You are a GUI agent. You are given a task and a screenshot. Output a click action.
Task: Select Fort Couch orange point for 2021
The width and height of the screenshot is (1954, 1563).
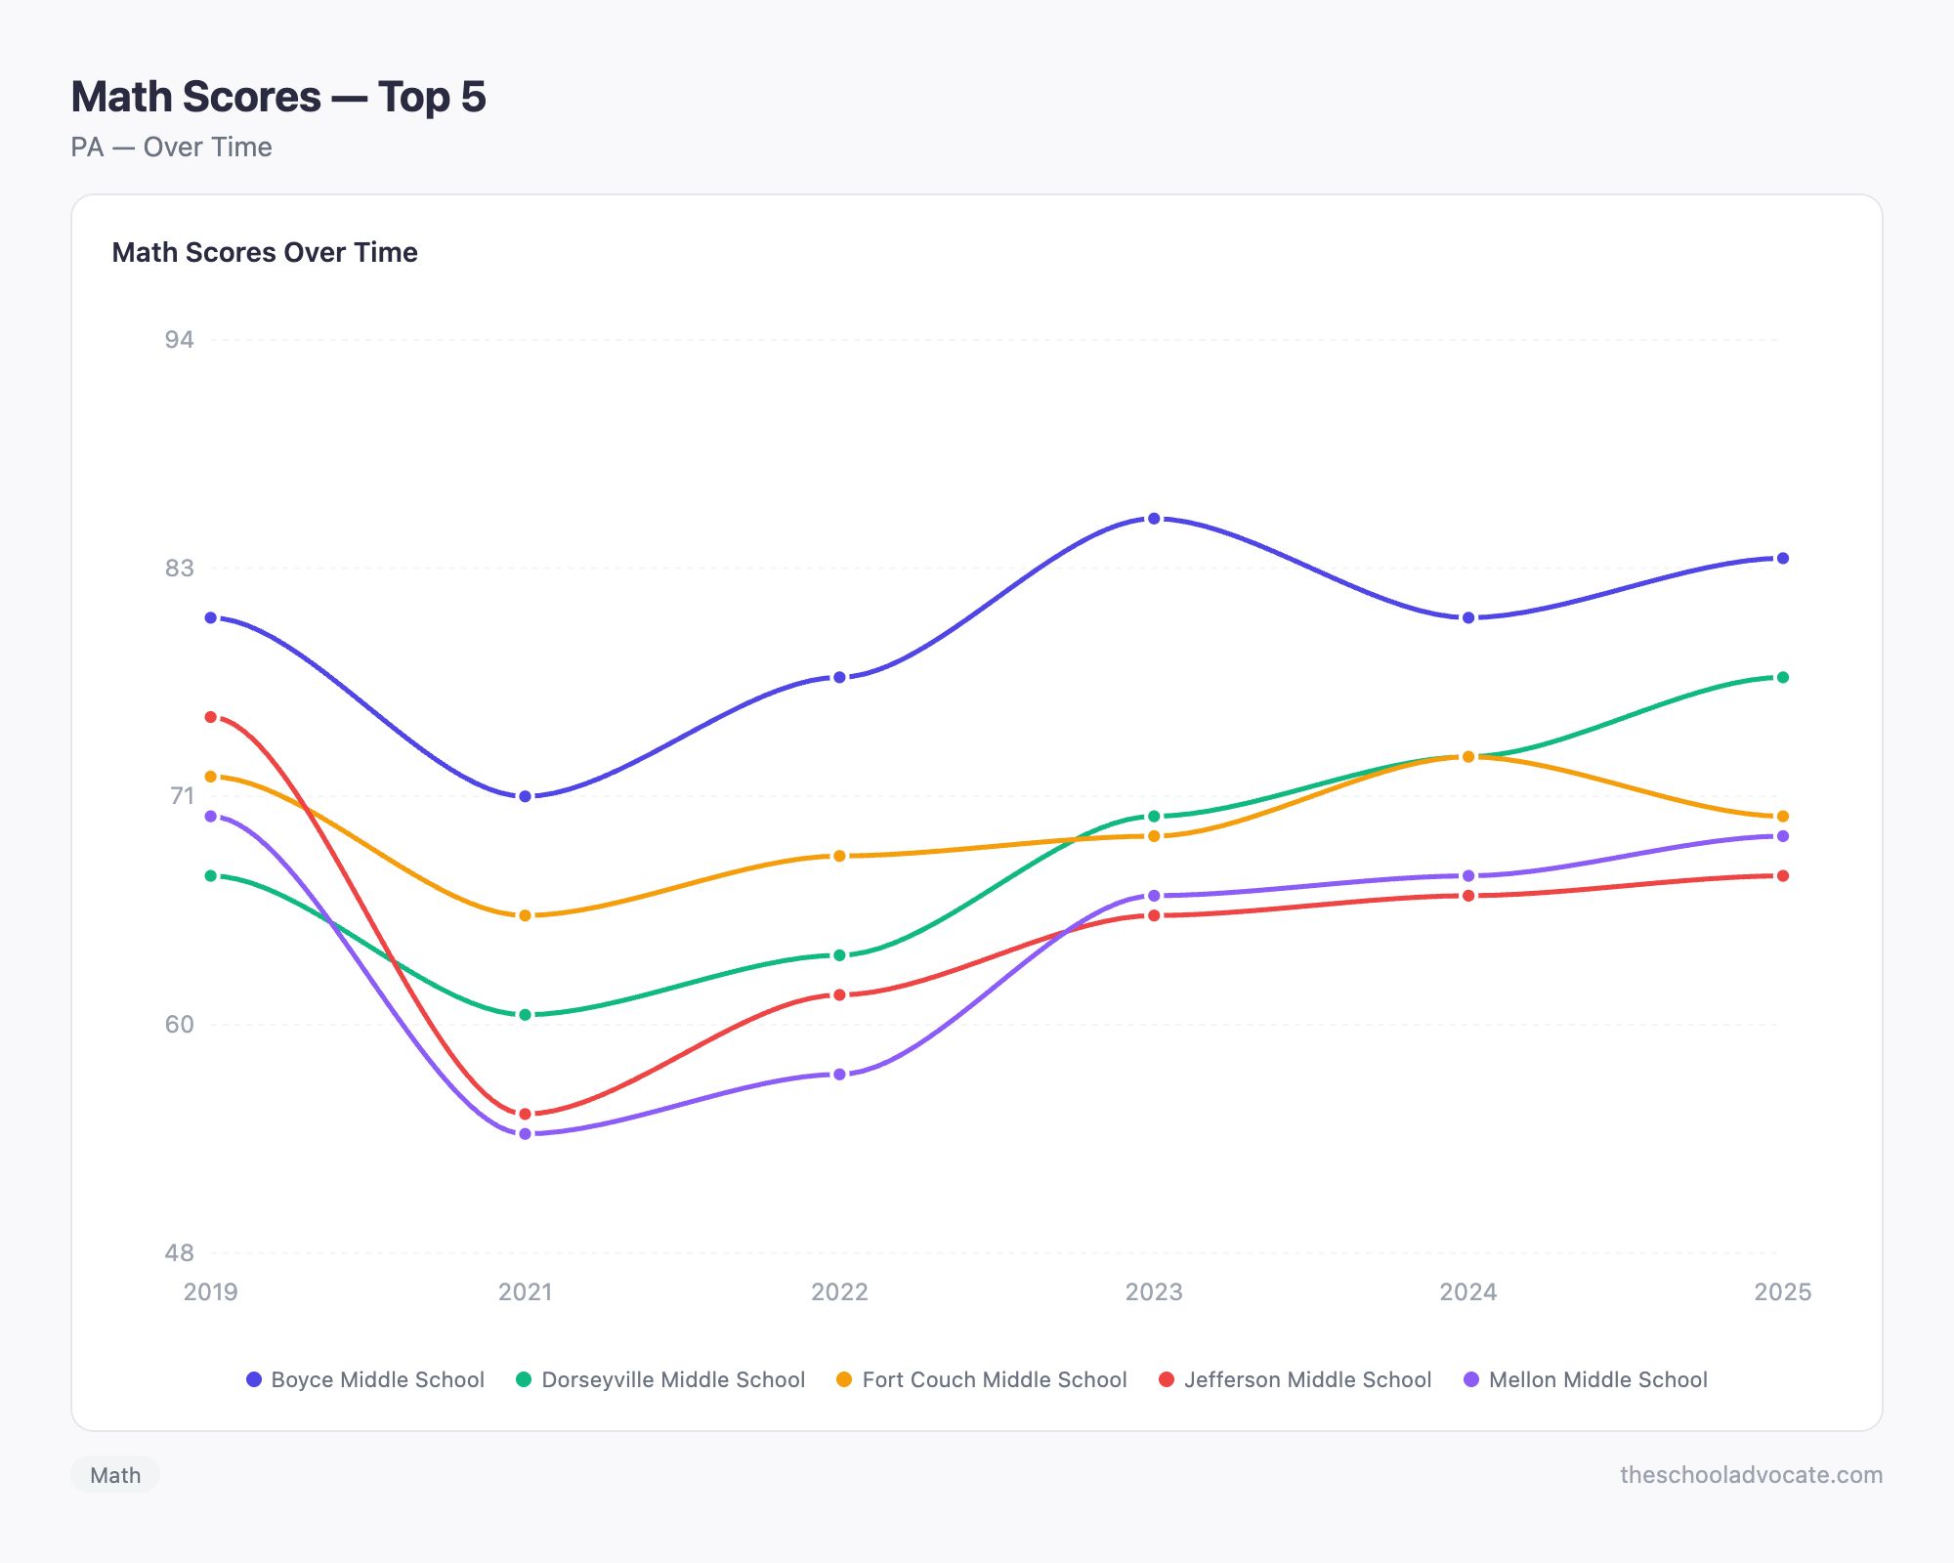[x=526, y=915]
